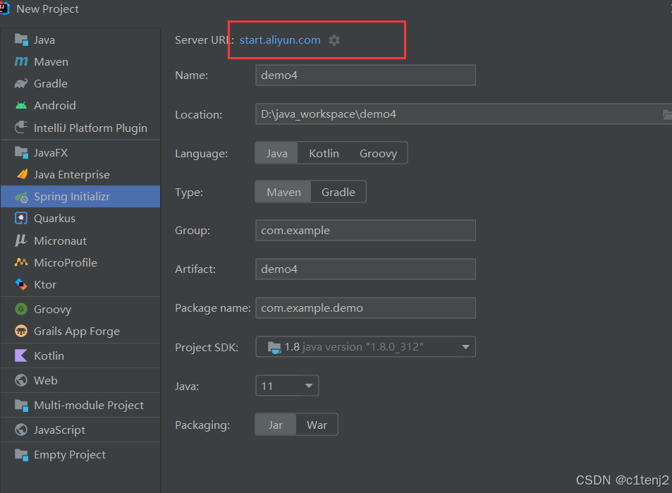Click the Quarkus icon
672x493 pixels.
21,218
